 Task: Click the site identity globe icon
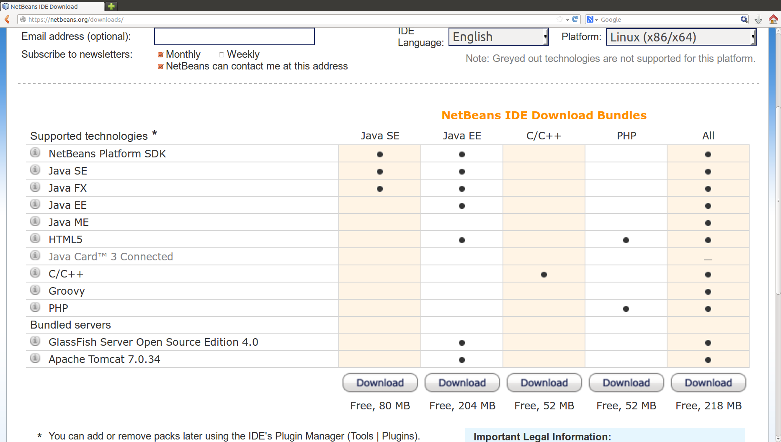[23, 19]
